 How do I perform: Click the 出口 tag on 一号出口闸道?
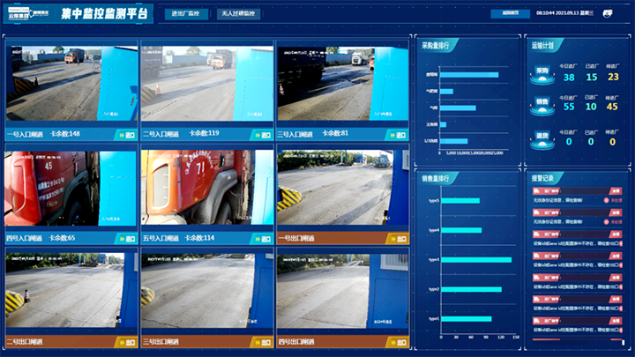(399, 238)
